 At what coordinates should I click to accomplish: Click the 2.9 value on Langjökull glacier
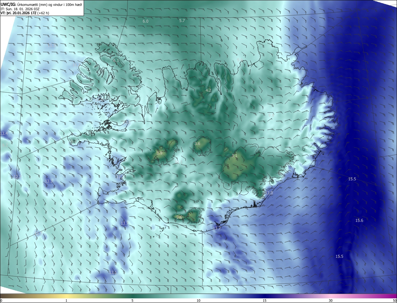159,153
